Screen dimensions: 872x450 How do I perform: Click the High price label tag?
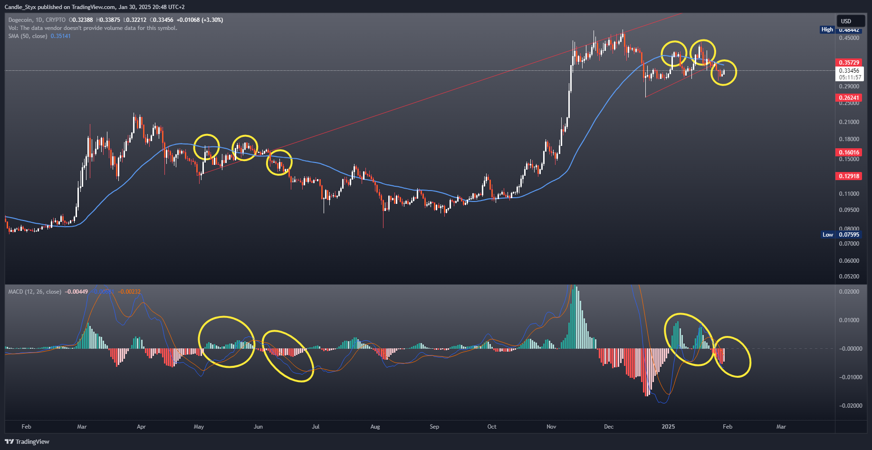[827, 29]
